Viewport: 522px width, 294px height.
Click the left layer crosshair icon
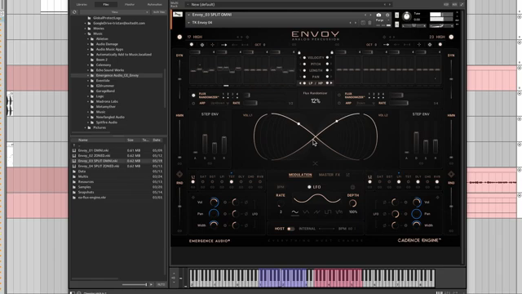tap(212, 45)
